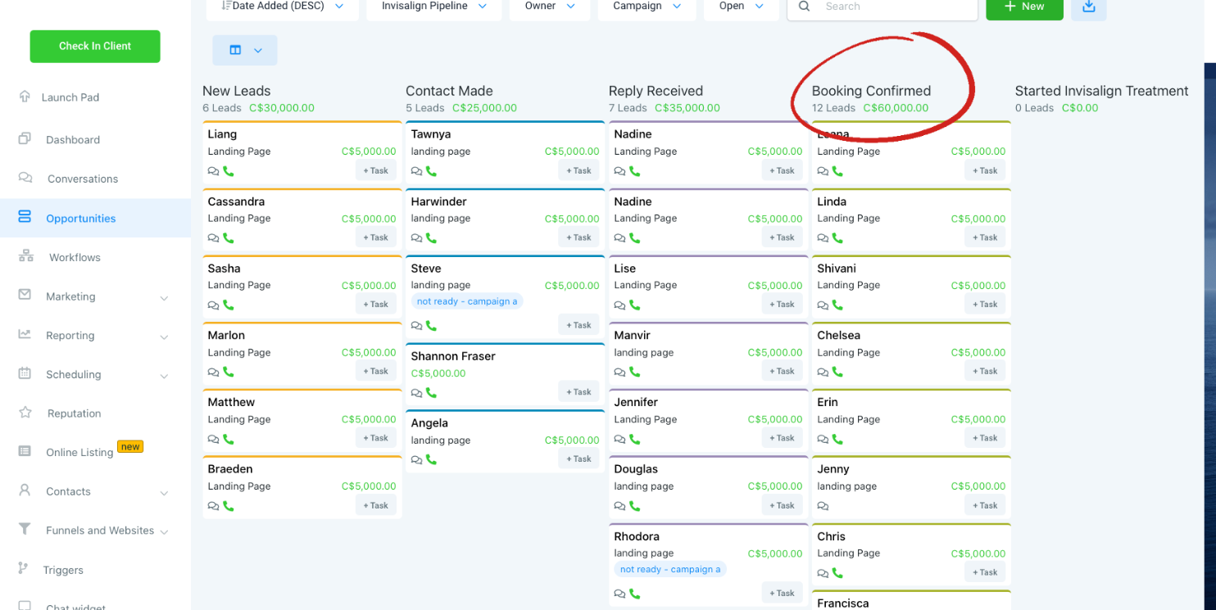Screen dimensions: 1216x610
Task: Open the Invisalign Pipeline dropdown
Action: click(x=433, y=7)
